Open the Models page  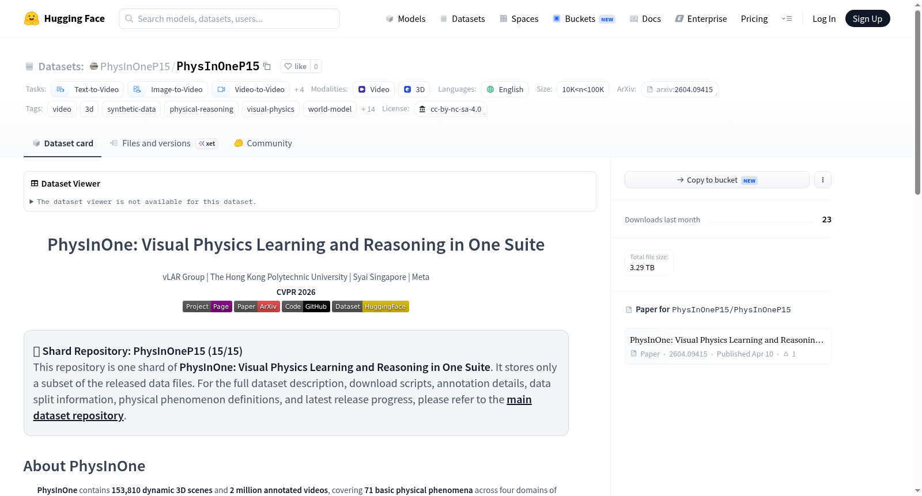pos(406,18)
